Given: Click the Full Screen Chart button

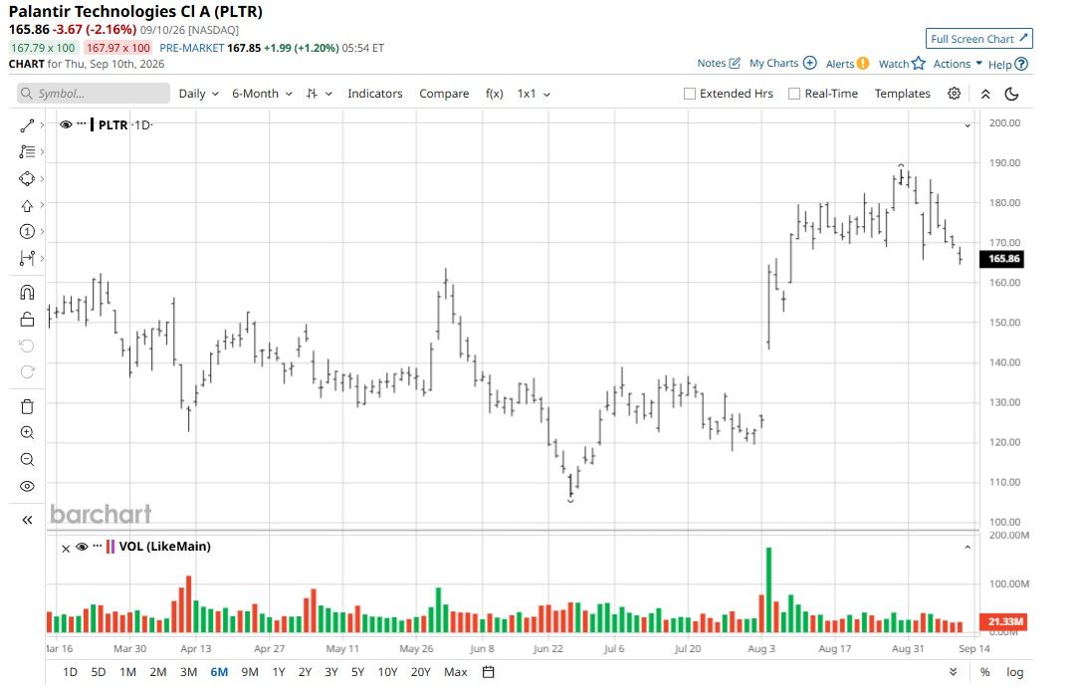Looking at the screenshot, I should [x=978, y=39].
